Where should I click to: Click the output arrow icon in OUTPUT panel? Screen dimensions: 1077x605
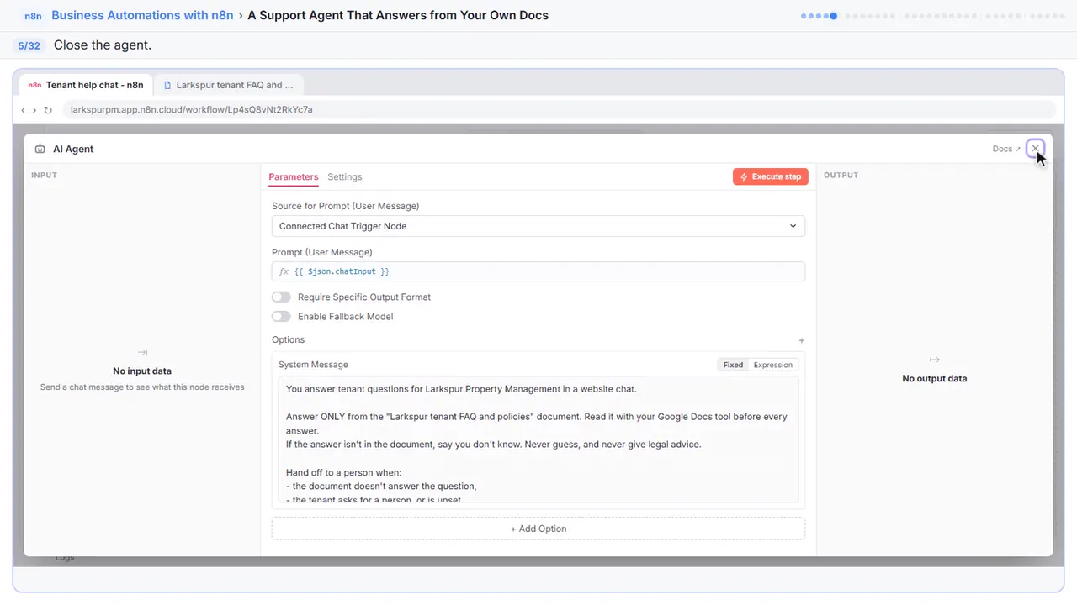point(935,360)
